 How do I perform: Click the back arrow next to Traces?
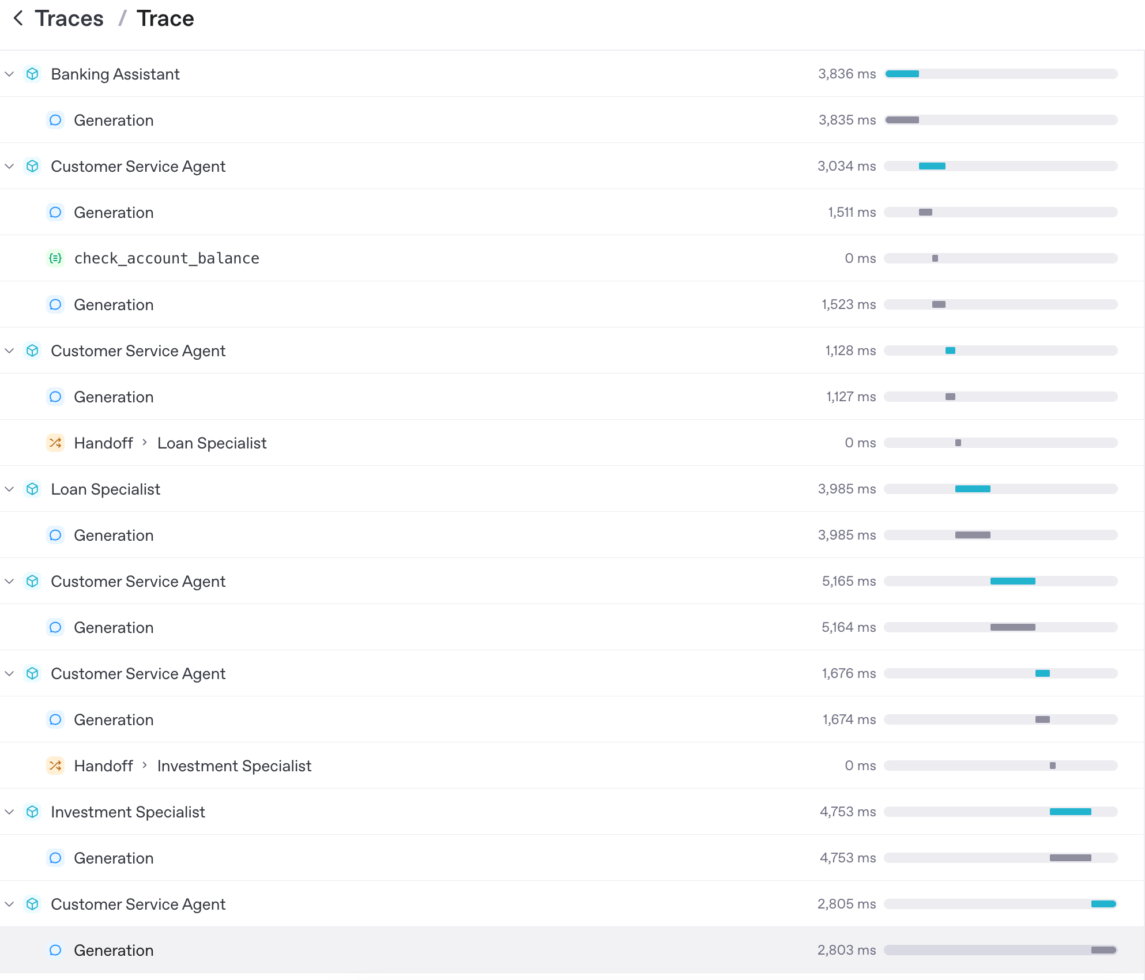coord(18,18)
